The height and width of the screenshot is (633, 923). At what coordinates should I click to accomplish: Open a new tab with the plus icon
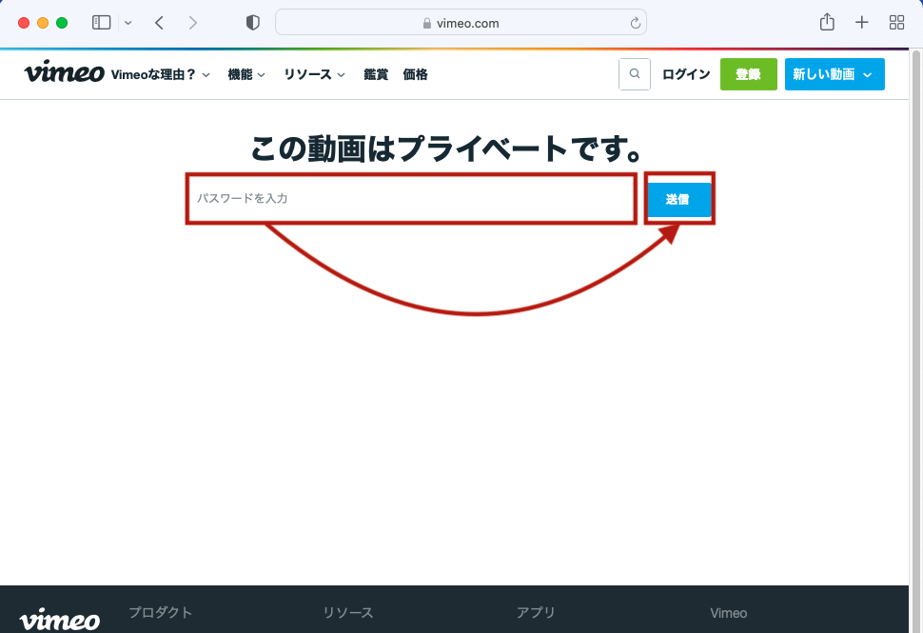coord(862,23)
